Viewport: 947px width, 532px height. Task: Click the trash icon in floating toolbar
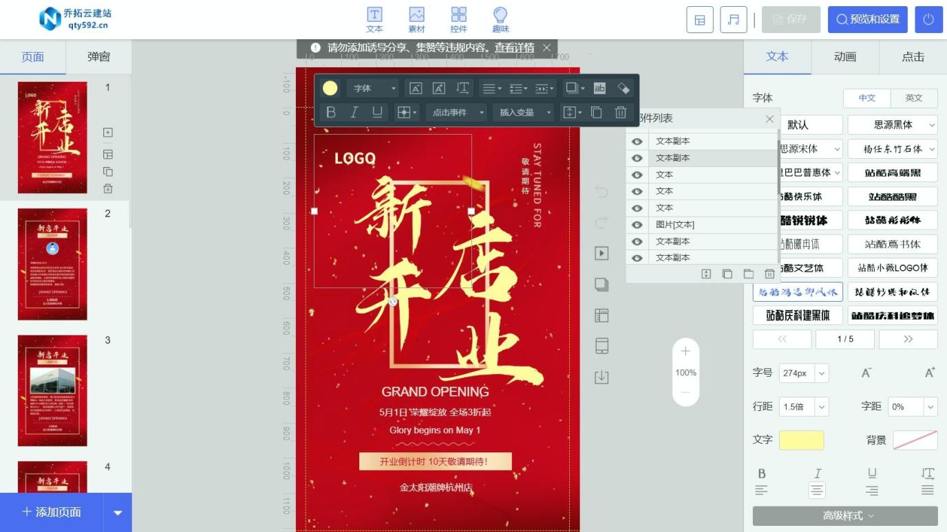pos(620,112)
